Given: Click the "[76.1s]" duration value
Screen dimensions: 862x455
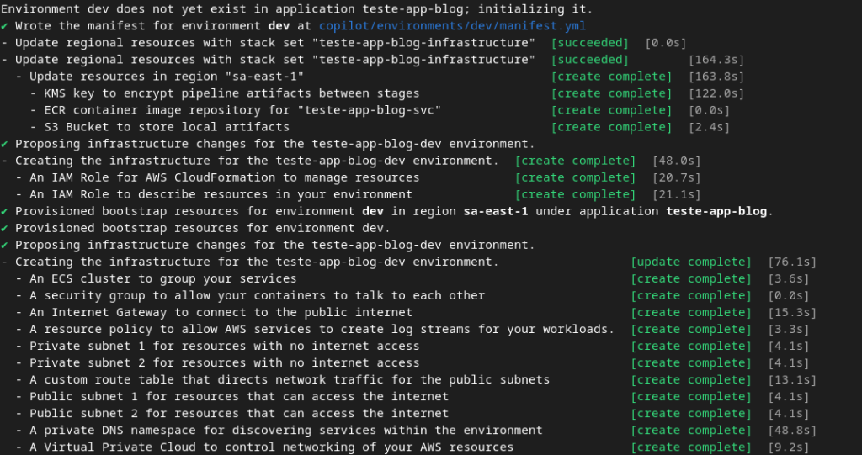Looking at the screenshot, I should [x=792, y=262].
